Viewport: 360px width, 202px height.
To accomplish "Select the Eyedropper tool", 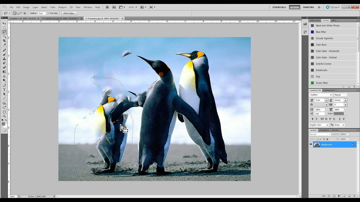I will pos(4,45).
